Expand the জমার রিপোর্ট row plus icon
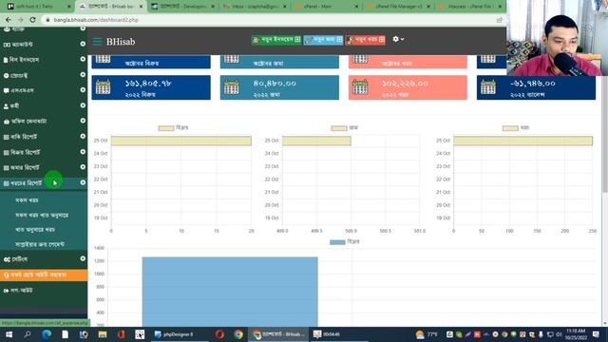The image size is (608, 342). click(83, 167)
